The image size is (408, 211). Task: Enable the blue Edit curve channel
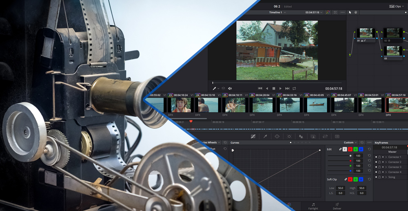pos(361,149)
